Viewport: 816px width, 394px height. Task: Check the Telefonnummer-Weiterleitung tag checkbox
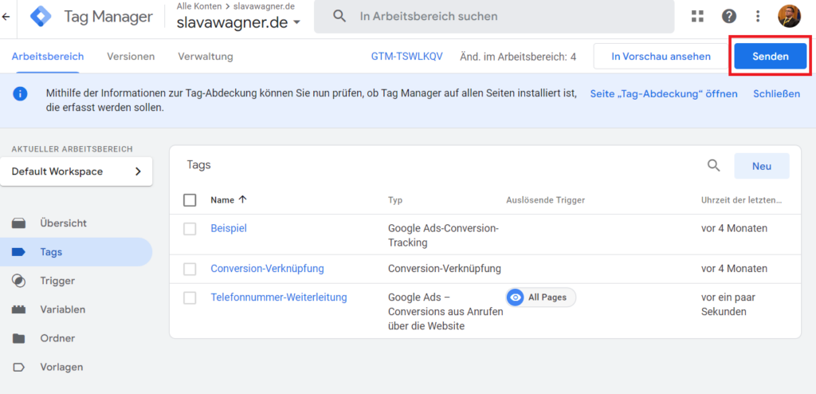click(190, 297)
